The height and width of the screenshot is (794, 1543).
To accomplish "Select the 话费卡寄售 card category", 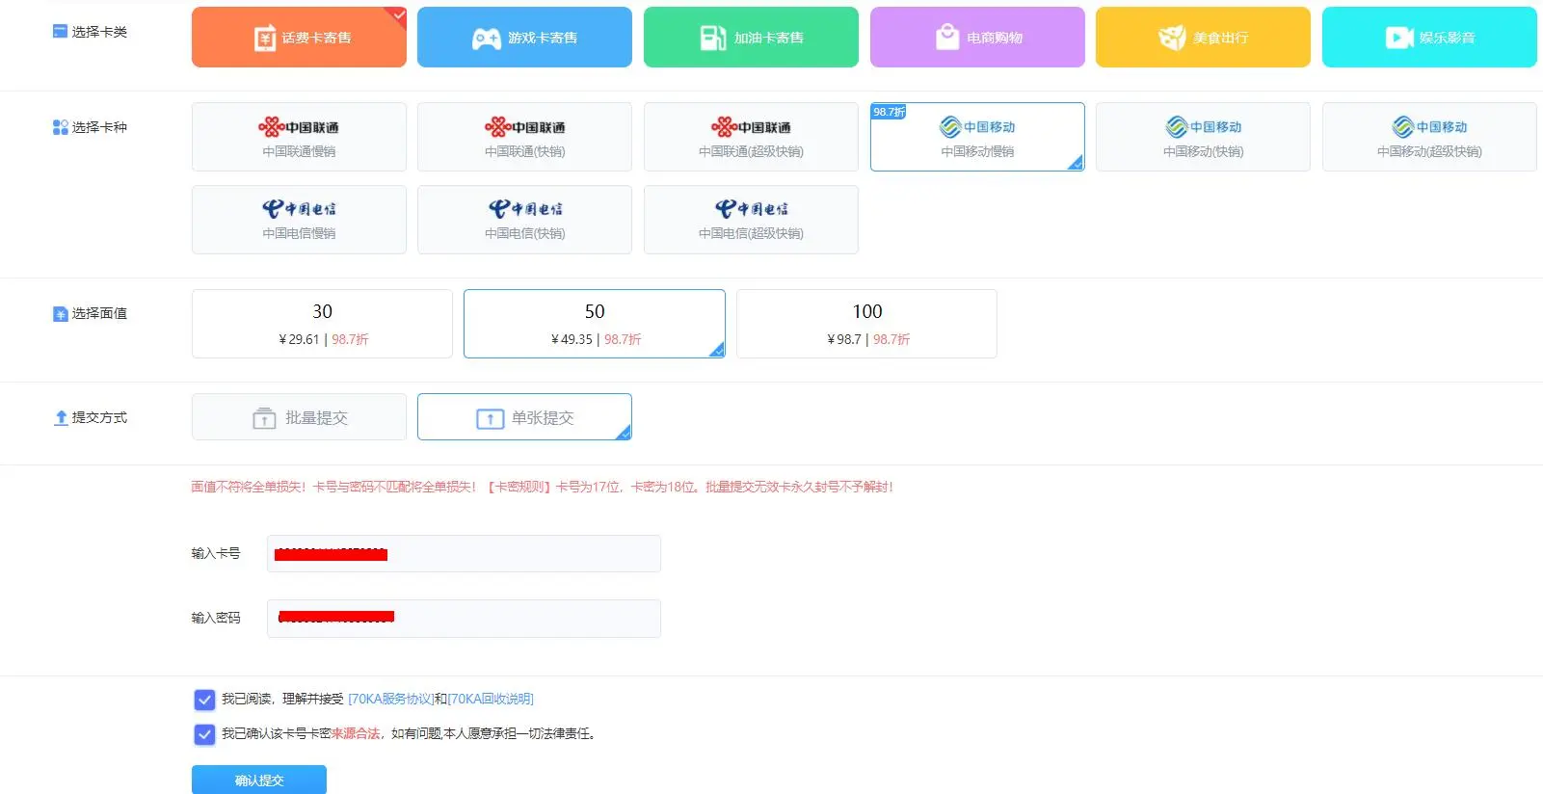I will 299,38.
